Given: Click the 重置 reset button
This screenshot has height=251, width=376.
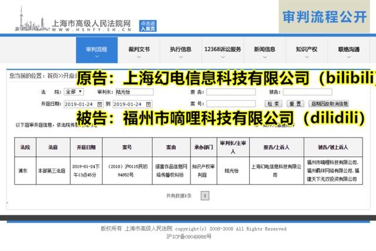Looking at the screenshot, I should click(x=296, y=103).
